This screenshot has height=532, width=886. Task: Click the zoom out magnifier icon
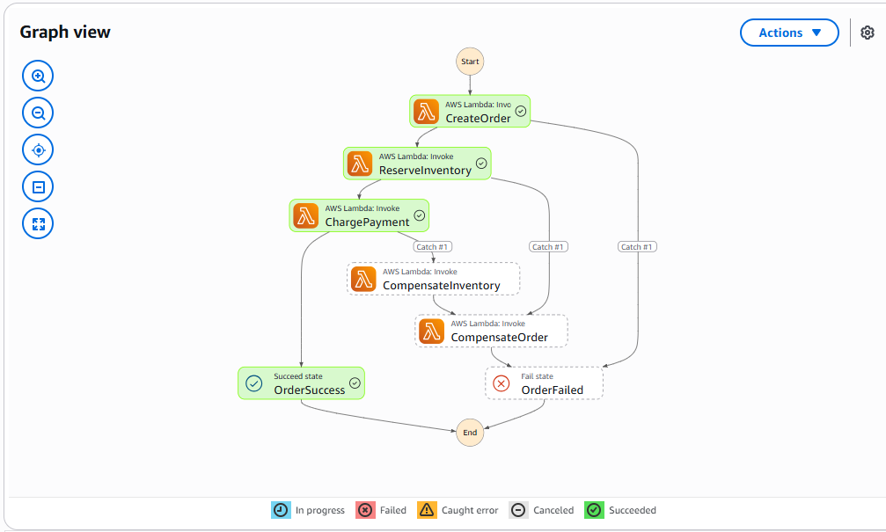pos(38,113)
